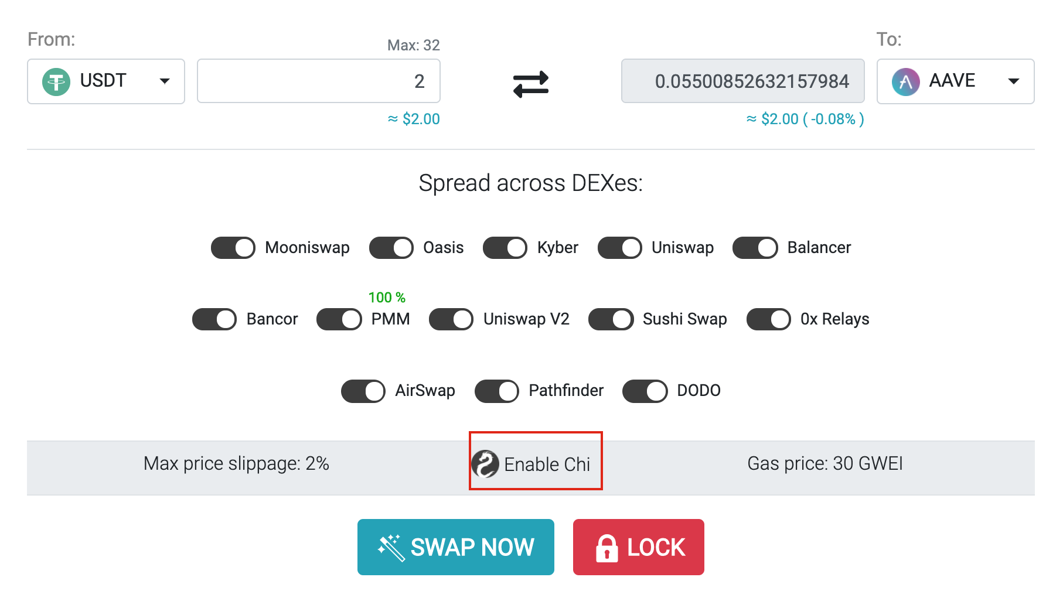The height and width of the screenshot is (601, 1063).
Task: Click the USDT Tether coin icon
Action: (56, 81)
